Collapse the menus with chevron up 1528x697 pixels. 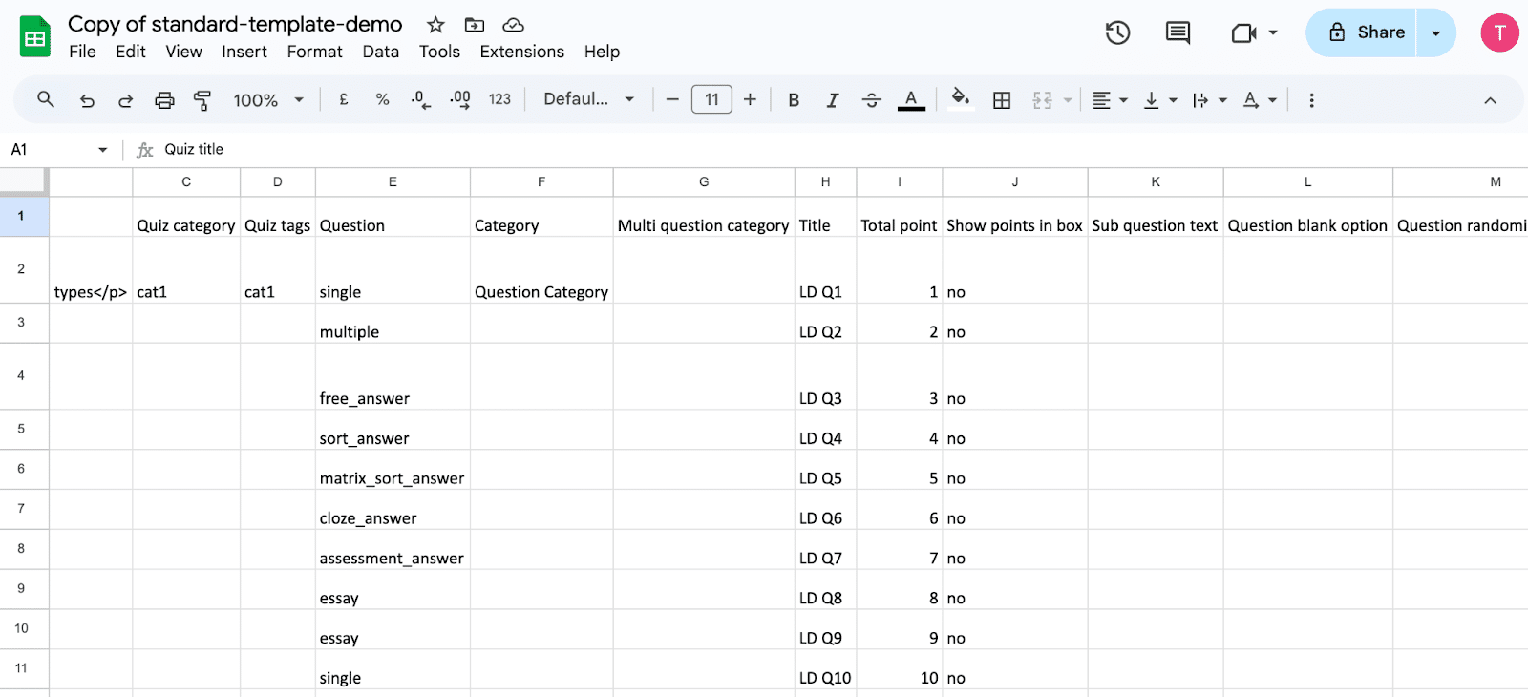(x=1490, y=100)
